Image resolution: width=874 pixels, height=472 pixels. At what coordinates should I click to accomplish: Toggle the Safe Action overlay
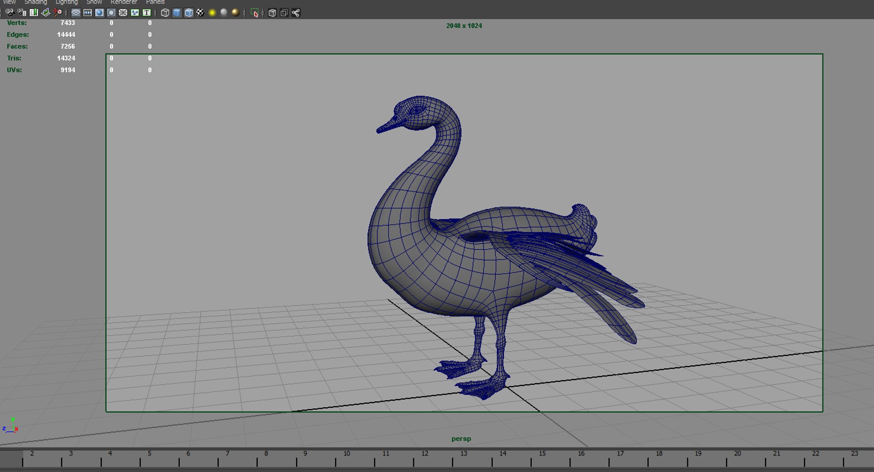tap(135, 13)
